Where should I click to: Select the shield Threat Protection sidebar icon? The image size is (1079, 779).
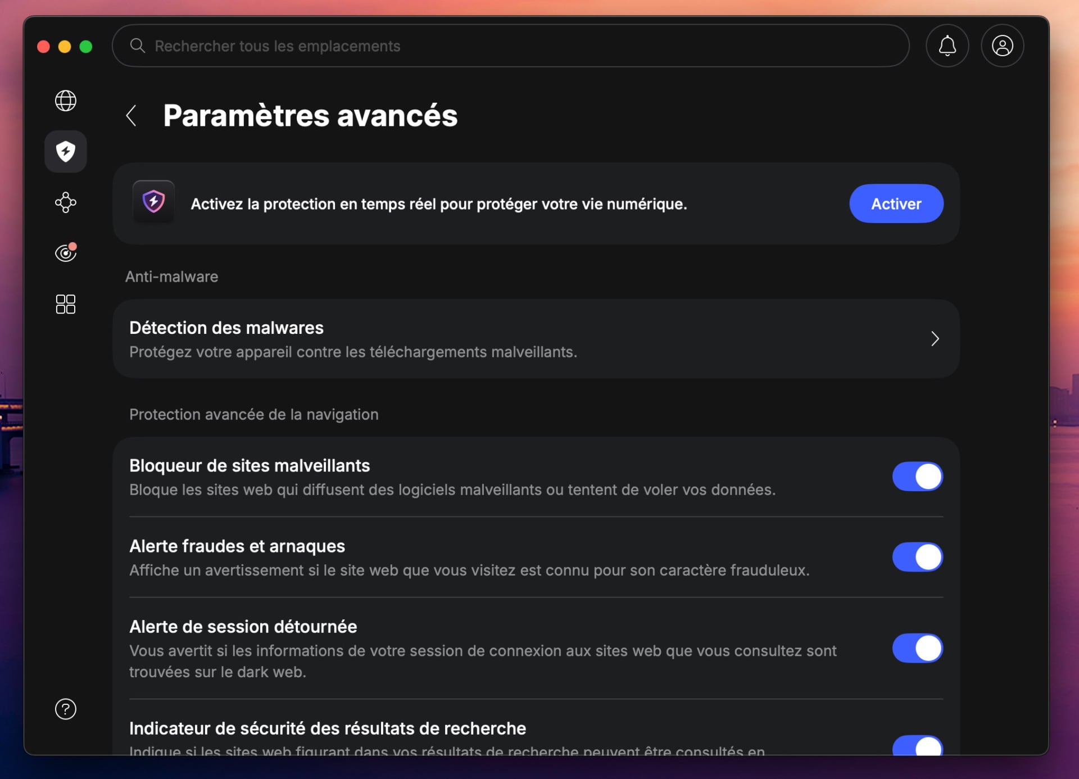coord(66,151)
